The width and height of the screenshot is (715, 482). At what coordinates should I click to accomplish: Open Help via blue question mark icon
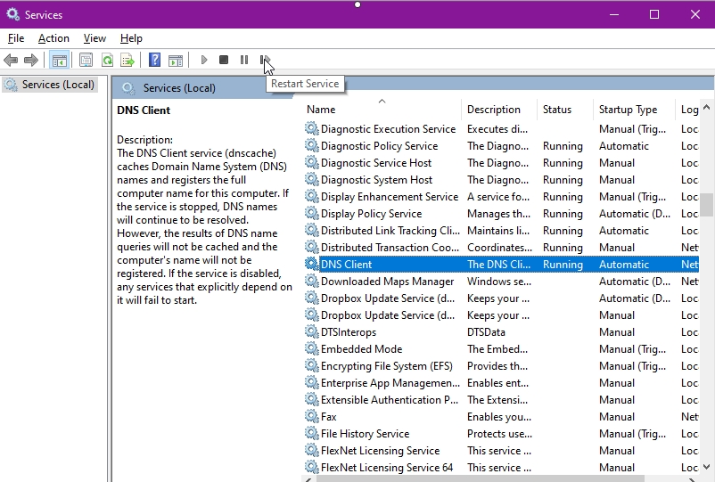click(154, 60)
